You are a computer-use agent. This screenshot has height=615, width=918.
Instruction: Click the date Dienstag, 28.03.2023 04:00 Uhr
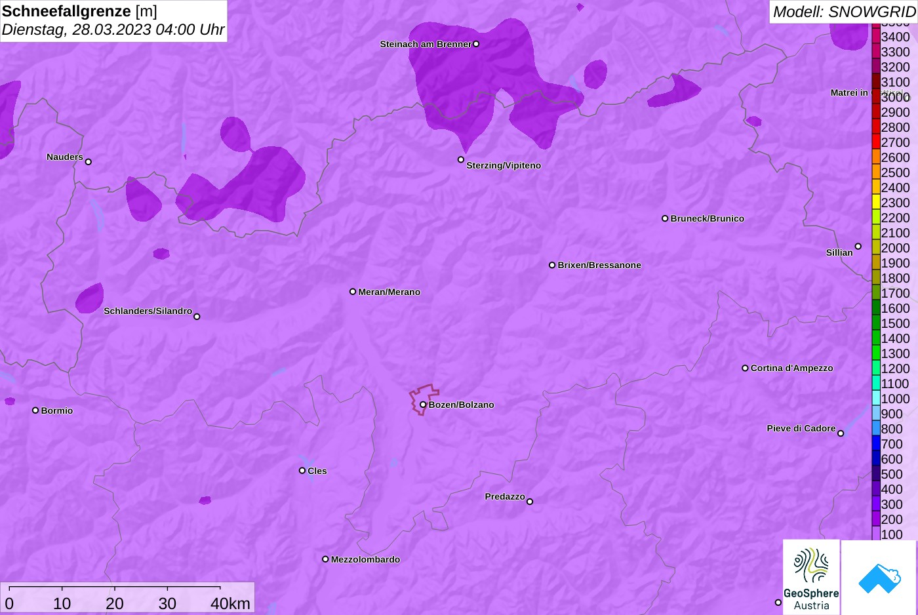click(x=113, y=30)
